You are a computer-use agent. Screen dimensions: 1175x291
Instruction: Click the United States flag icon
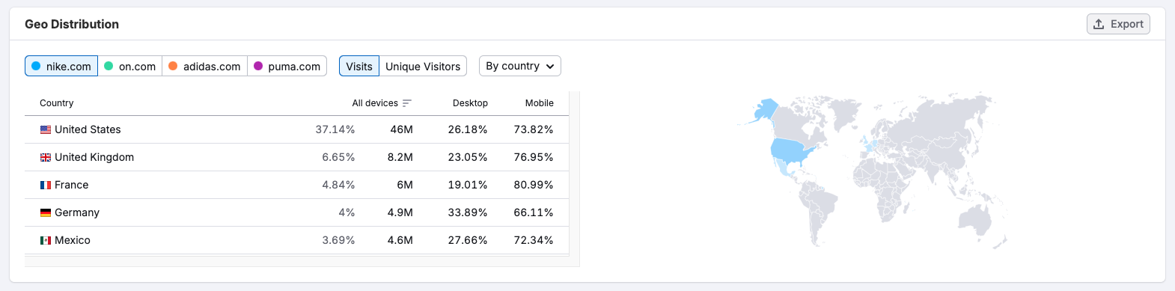point(46,129)
